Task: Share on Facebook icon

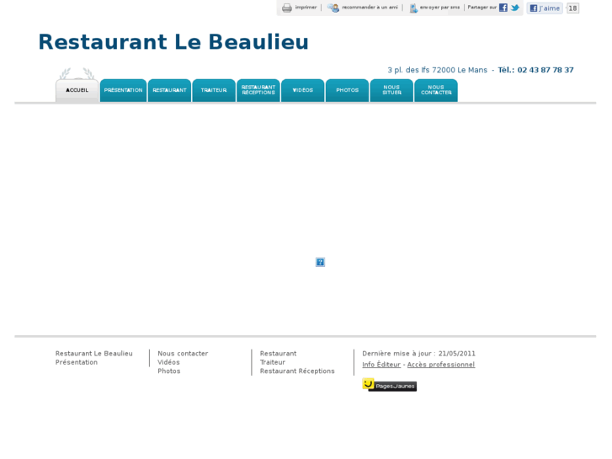Action: tap(503, 8)
